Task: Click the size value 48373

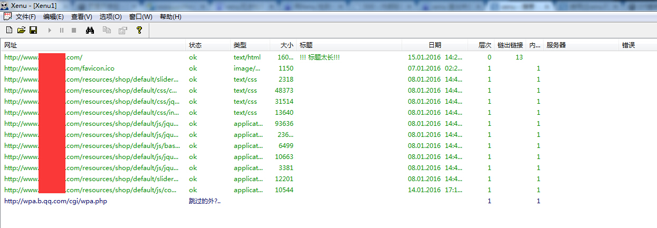Action: coord(284,91)
